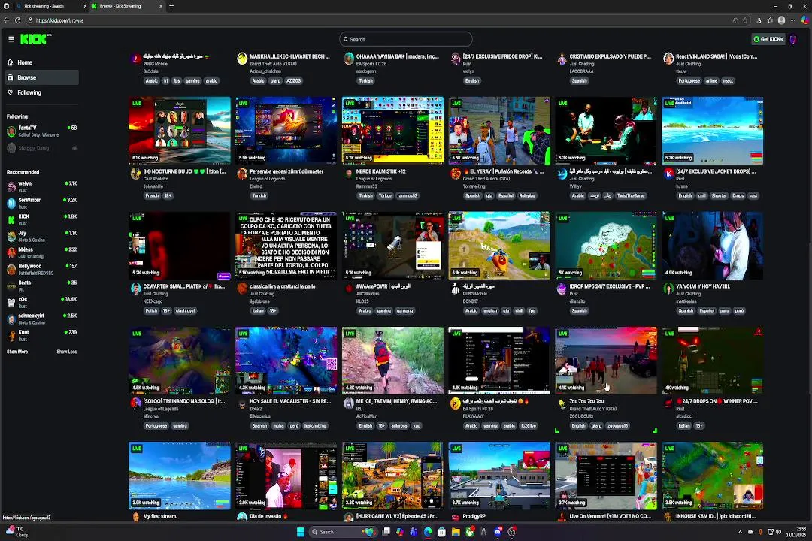Click the xQc channel avatar
The image size is (812, 541).
click(x=11, y=302)
